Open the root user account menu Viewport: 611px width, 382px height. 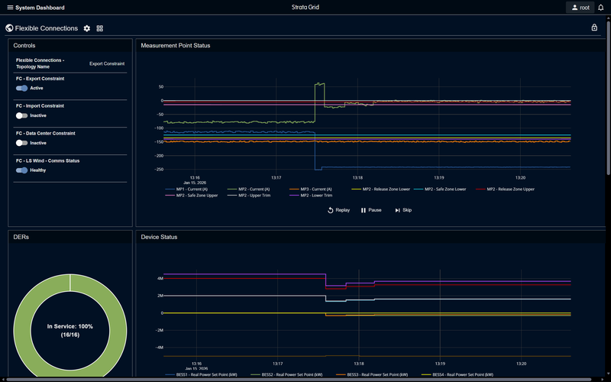coord(580,8)
